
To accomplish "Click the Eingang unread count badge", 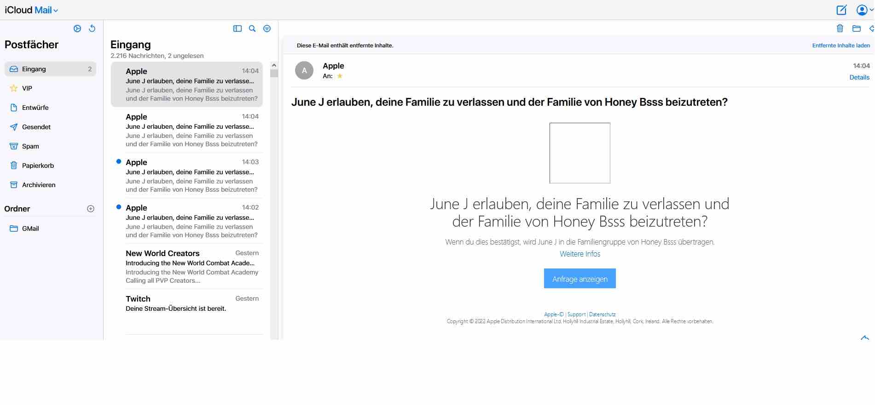I will pyautogui.click(x=90, y=69).
